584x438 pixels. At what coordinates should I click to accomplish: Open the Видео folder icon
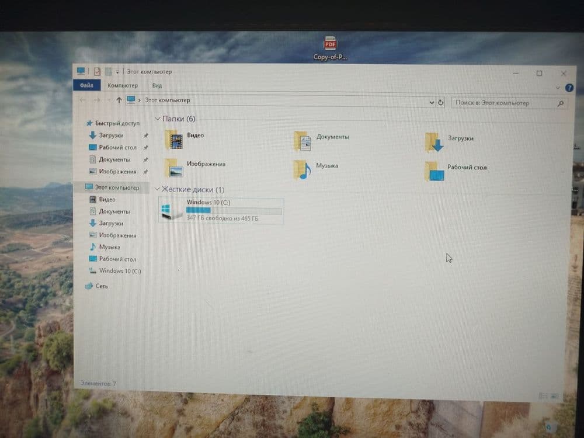click(174, 140)
